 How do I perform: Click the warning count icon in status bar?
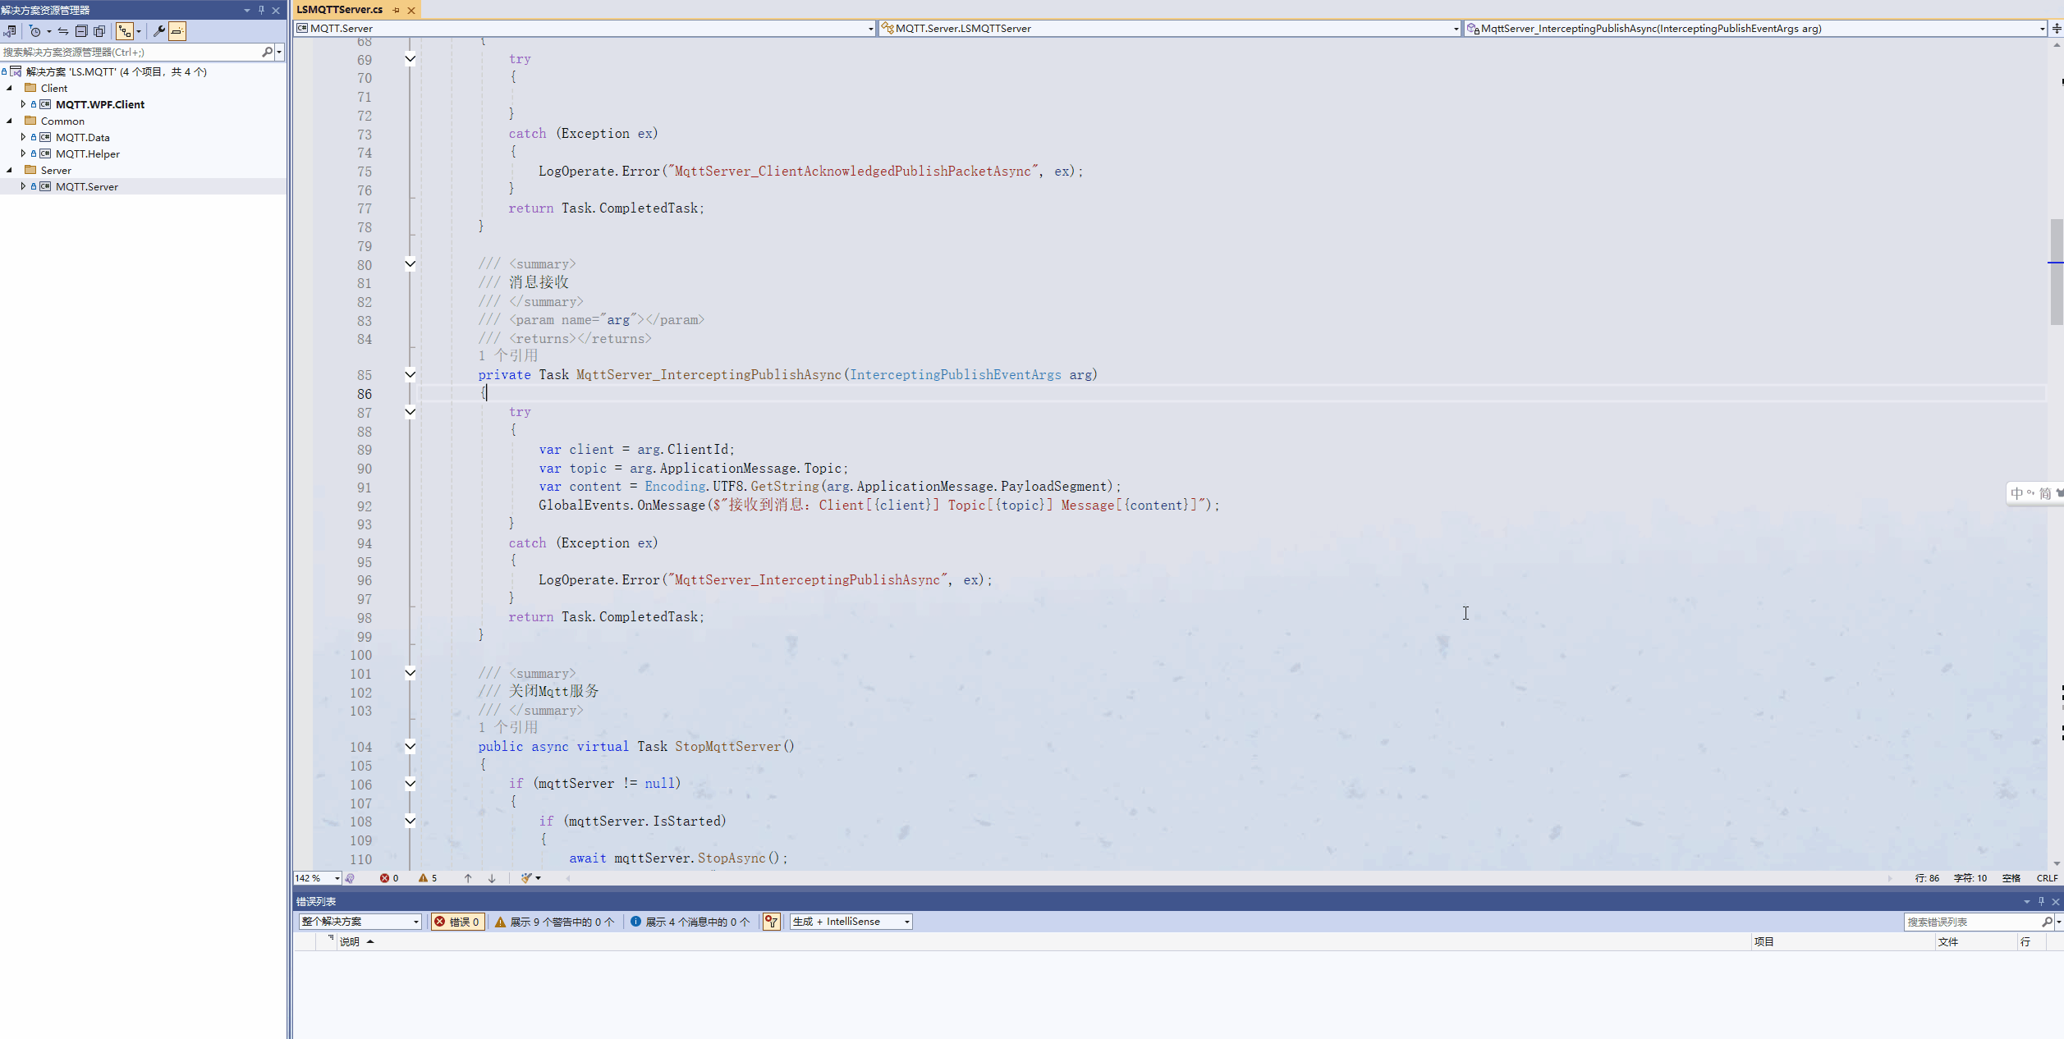pyautogui.click(x=425, y=877)
